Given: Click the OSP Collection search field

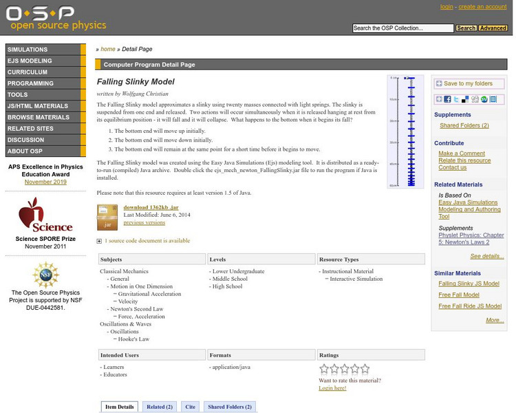Looking at the screenshot, I should 402,28.
